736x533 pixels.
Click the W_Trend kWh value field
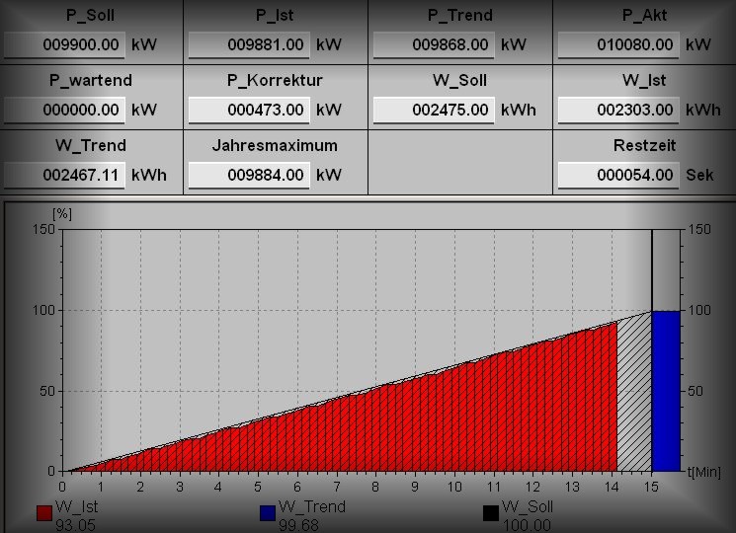point(64,176)
